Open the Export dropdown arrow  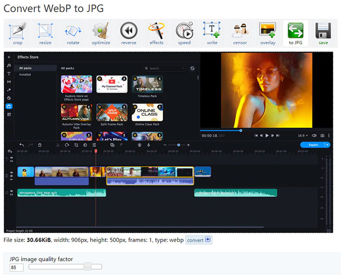(x=327, y=145)
